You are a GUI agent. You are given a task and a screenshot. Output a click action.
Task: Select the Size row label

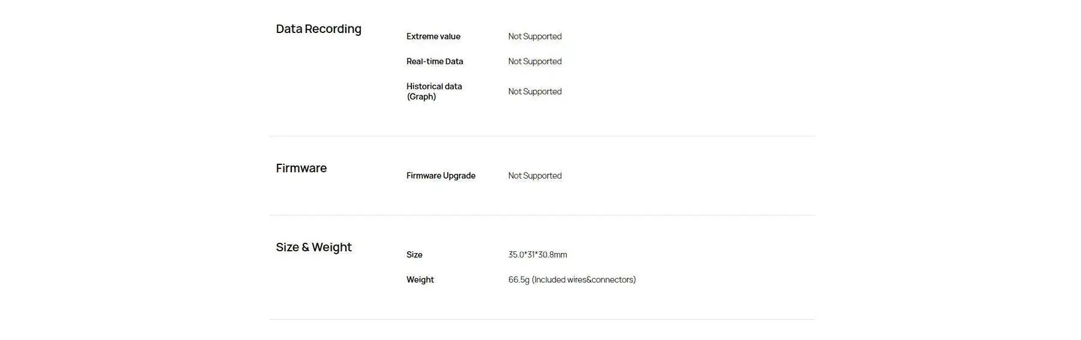pyautogui.click(x=414, y=255)
